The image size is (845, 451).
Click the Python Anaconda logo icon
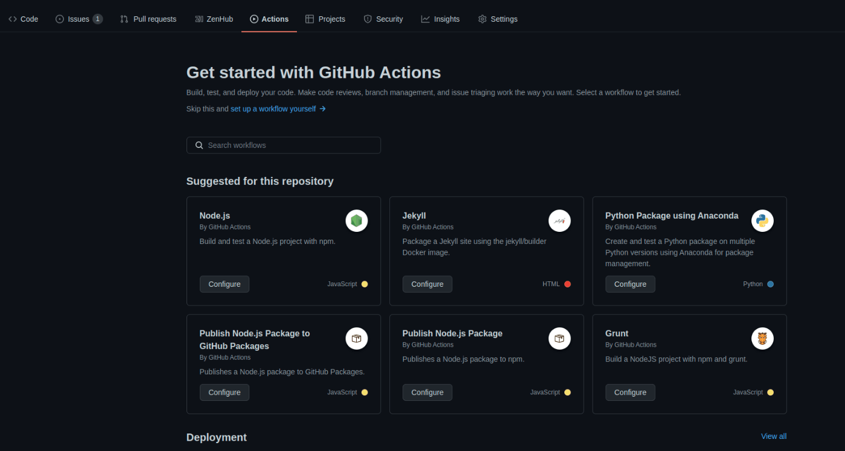click(x=762, y=221)
